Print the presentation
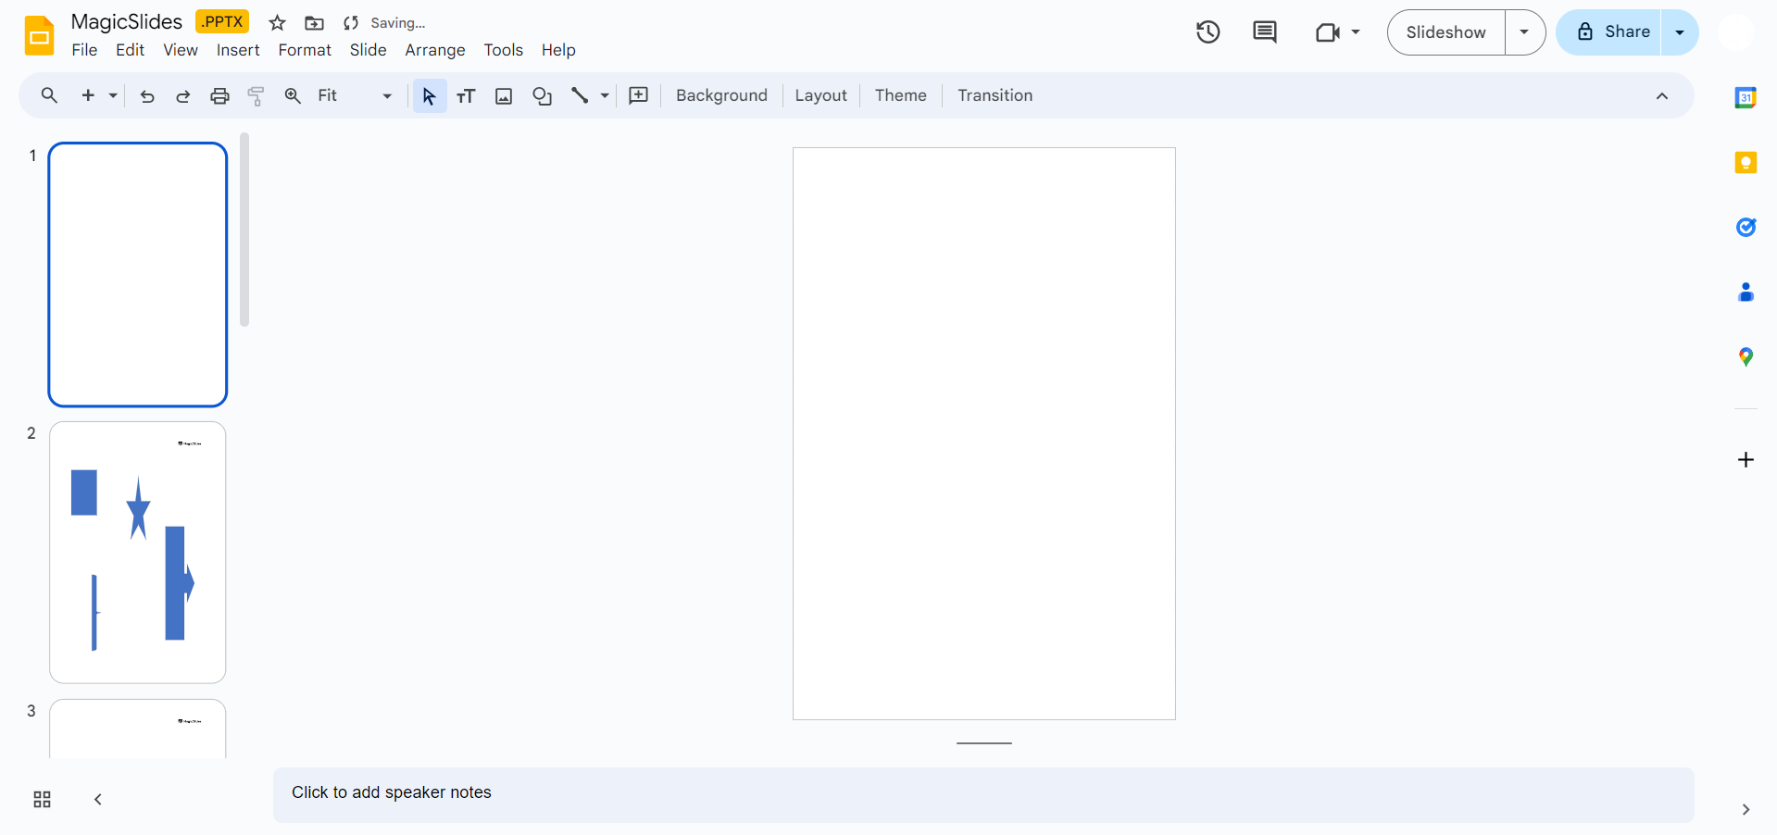1777x835 pixels. click(x=219, y=95)
